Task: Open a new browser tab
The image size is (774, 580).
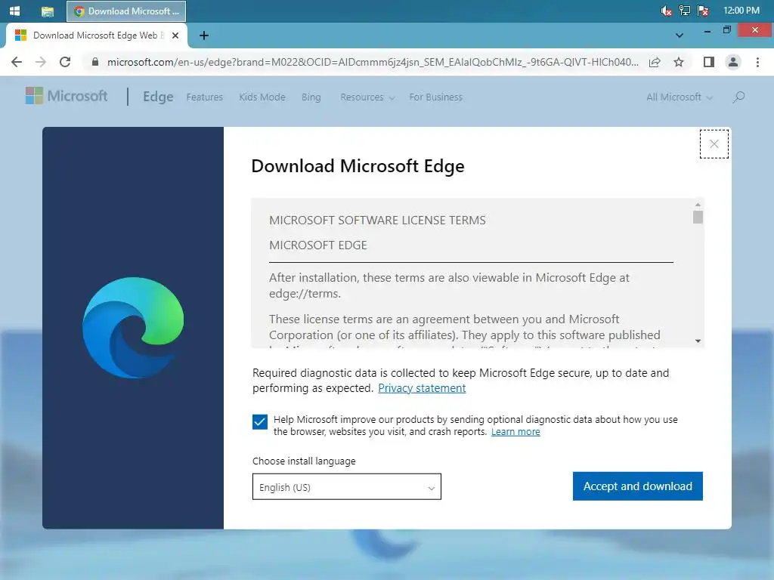Action: [204, 35]
